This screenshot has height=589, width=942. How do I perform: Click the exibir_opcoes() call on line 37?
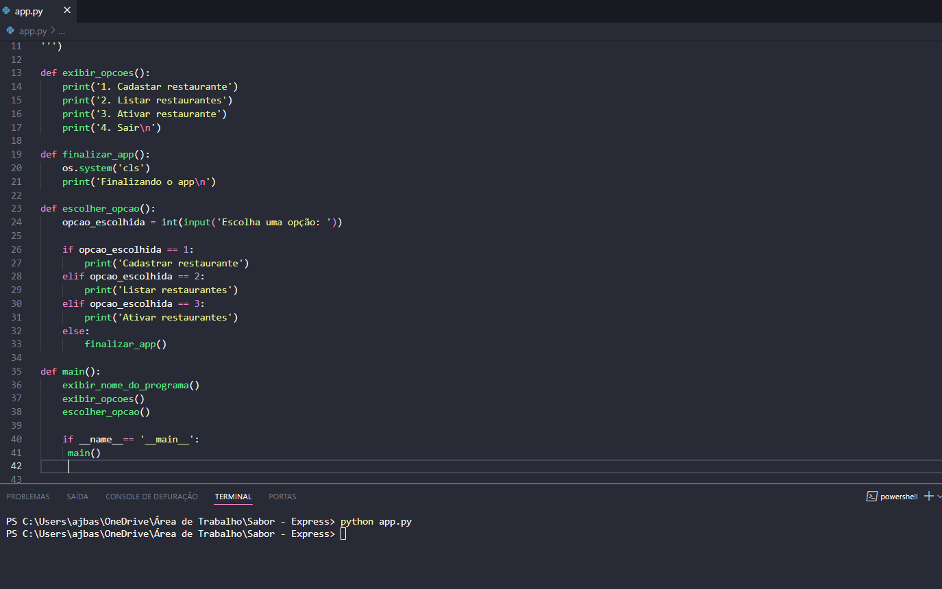point(103,399)
